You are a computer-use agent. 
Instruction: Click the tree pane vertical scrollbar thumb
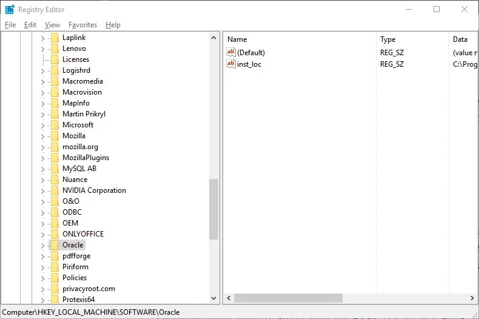tap(213, 209)
